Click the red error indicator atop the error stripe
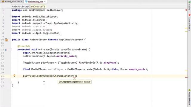This screenshot has width=191, height=107. click(186, 10)
